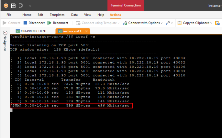Switch to the Home ribbon tab
The image size is (222, 138).
point(27,15)
